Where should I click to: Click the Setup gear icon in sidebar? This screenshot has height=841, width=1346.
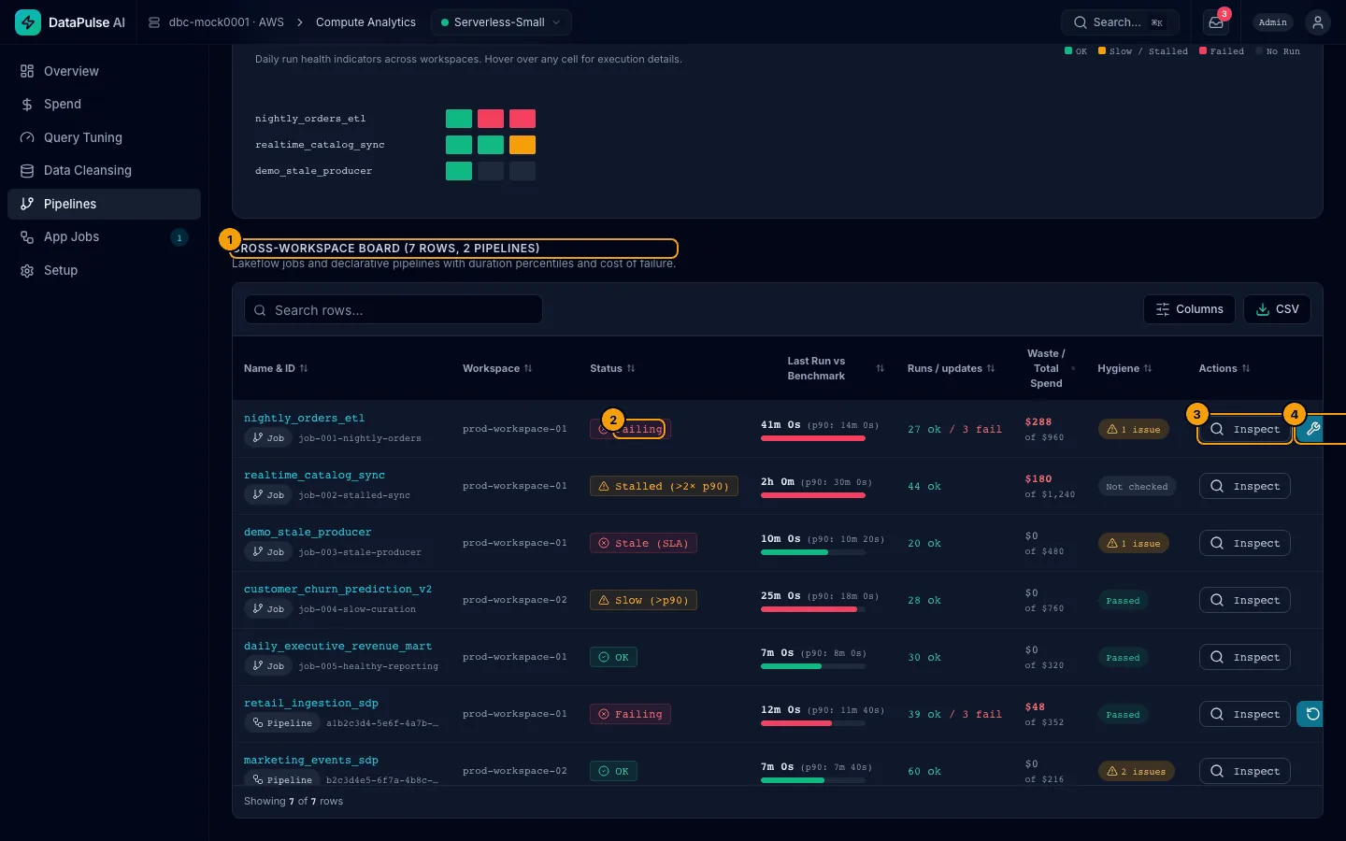click(x=27, y=271)
